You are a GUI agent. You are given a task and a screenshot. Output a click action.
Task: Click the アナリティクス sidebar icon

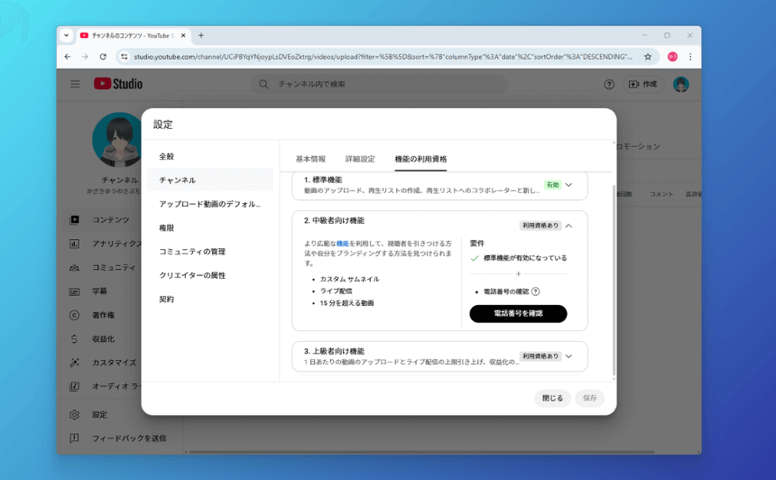pyautogui.click(x=74, y=244)
